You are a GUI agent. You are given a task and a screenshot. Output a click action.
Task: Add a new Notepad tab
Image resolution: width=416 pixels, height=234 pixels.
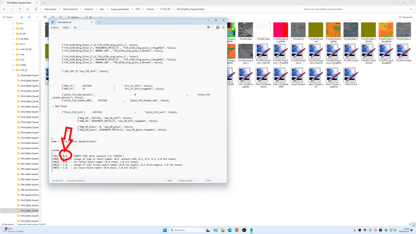(x=99, y=22)
